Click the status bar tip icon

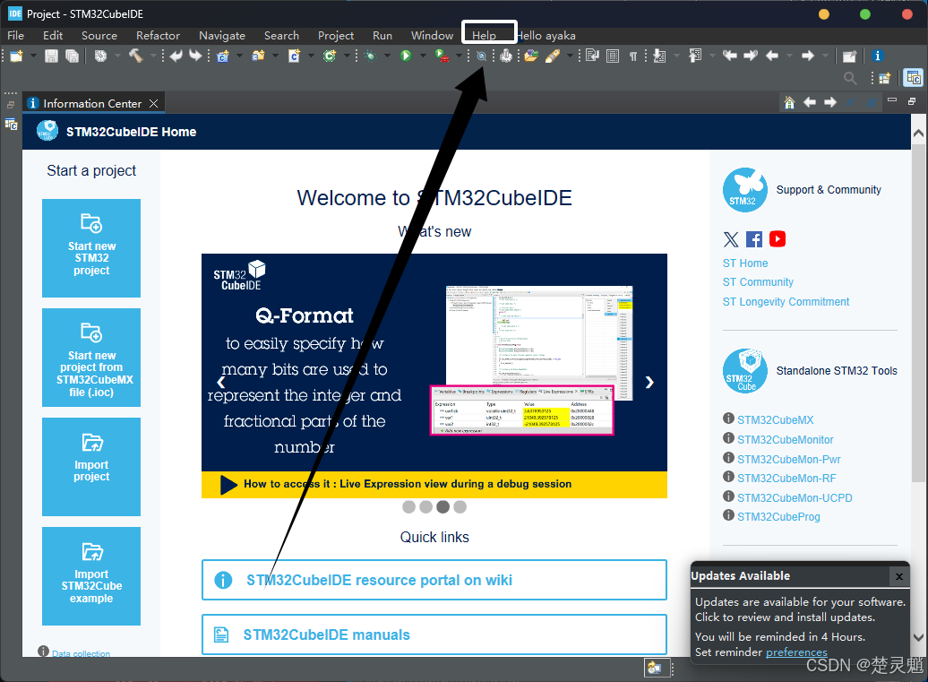654,668
